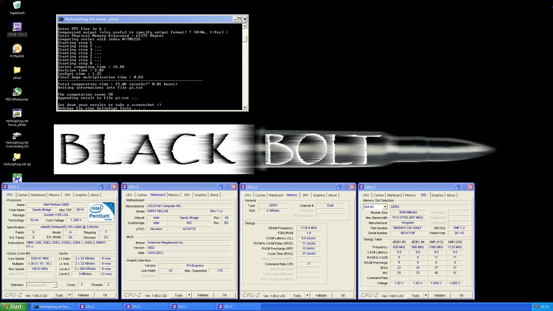This screenshot has height=311, width=553.
Task: Switch to hexus_pifast console via taskbar
Action: click(x=54, y=307)
